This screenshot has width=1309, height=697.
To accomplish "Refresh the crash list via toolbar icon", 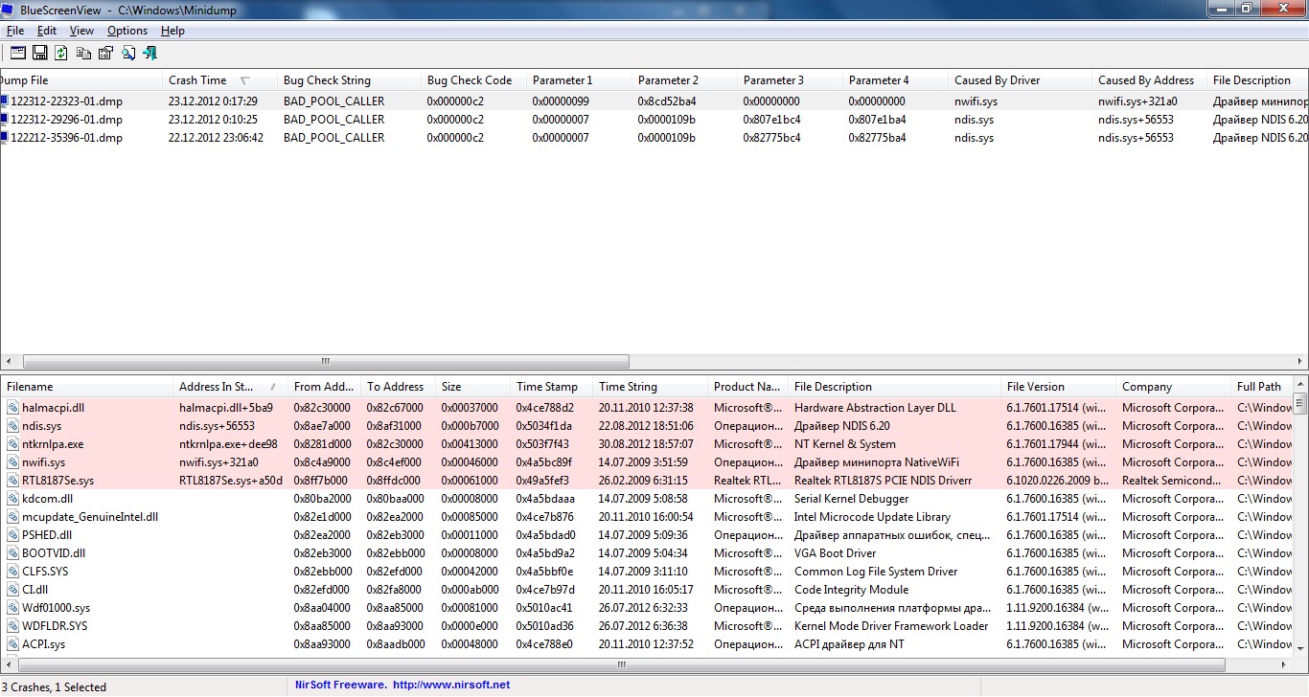I will coord(61,53).
